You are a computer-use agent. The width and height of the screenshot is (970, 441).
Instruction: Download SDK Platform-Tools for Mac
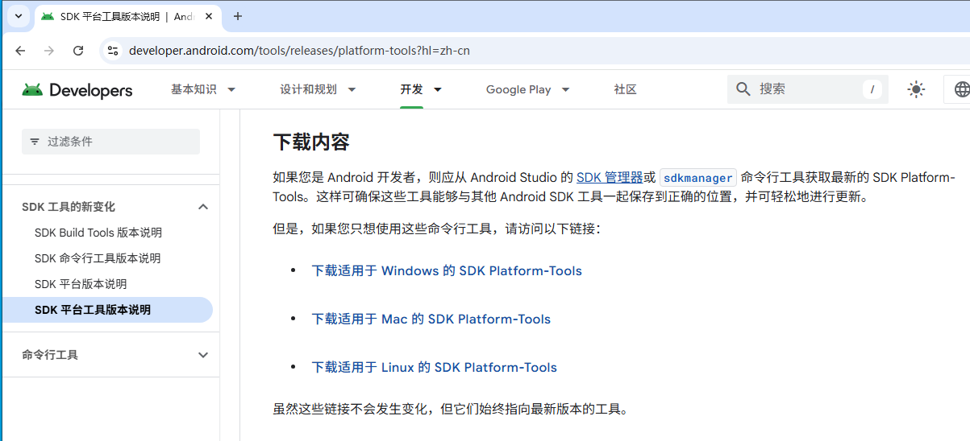point(431,319)
